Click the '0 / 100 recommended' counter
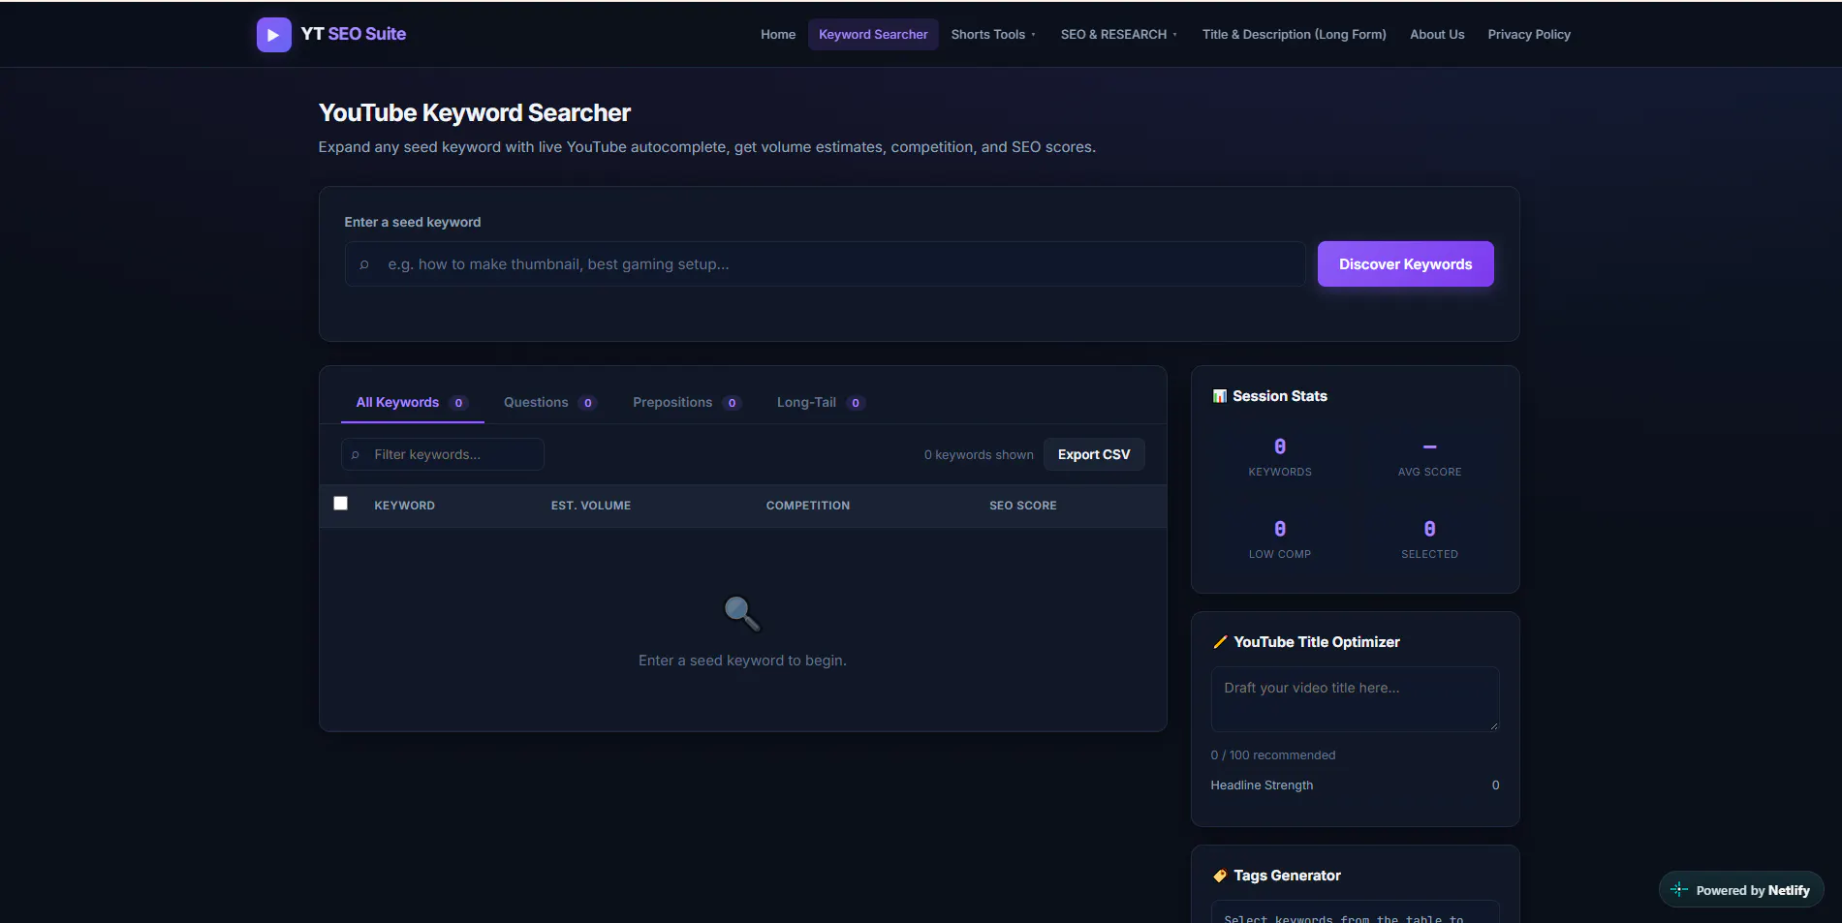 pos(1273,755)
